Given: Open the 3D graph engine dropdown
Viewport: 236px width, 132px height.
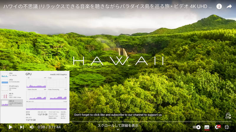Looking at the screenshot, I should click(x=28, y=78).
